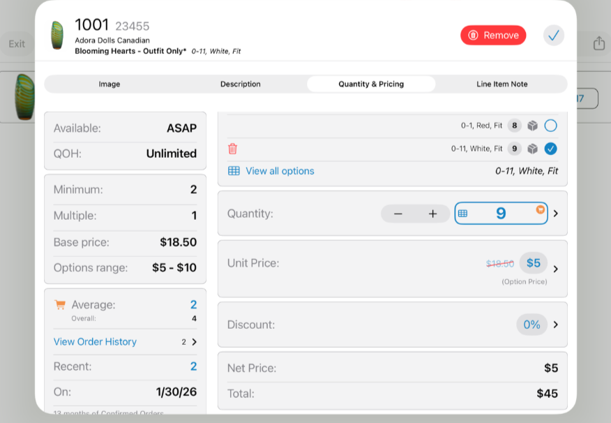Click the Total value $45

(547, 394)
